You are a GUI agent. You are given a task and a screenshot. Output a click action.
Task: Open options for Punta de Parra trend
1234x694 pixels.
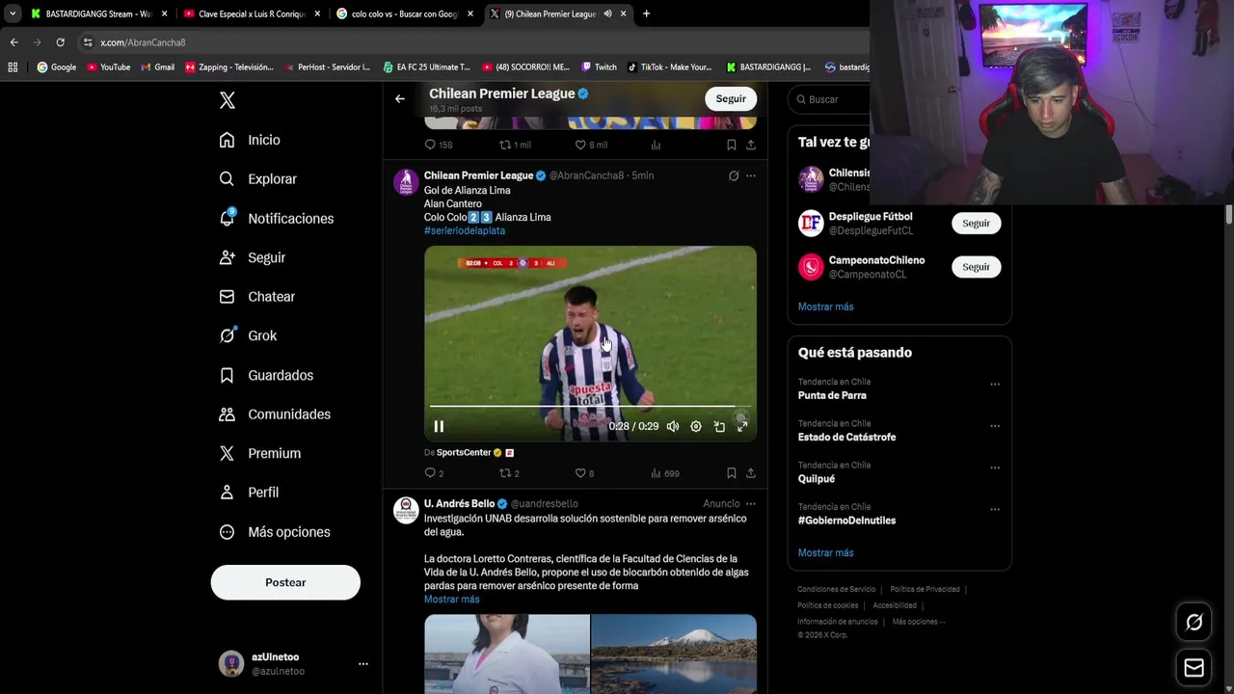[994, 385]
